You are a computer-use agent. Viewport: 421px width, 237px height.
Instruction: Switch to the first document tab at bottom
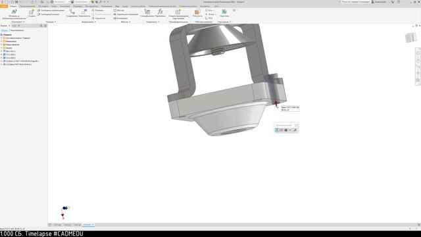coord(57,224)
